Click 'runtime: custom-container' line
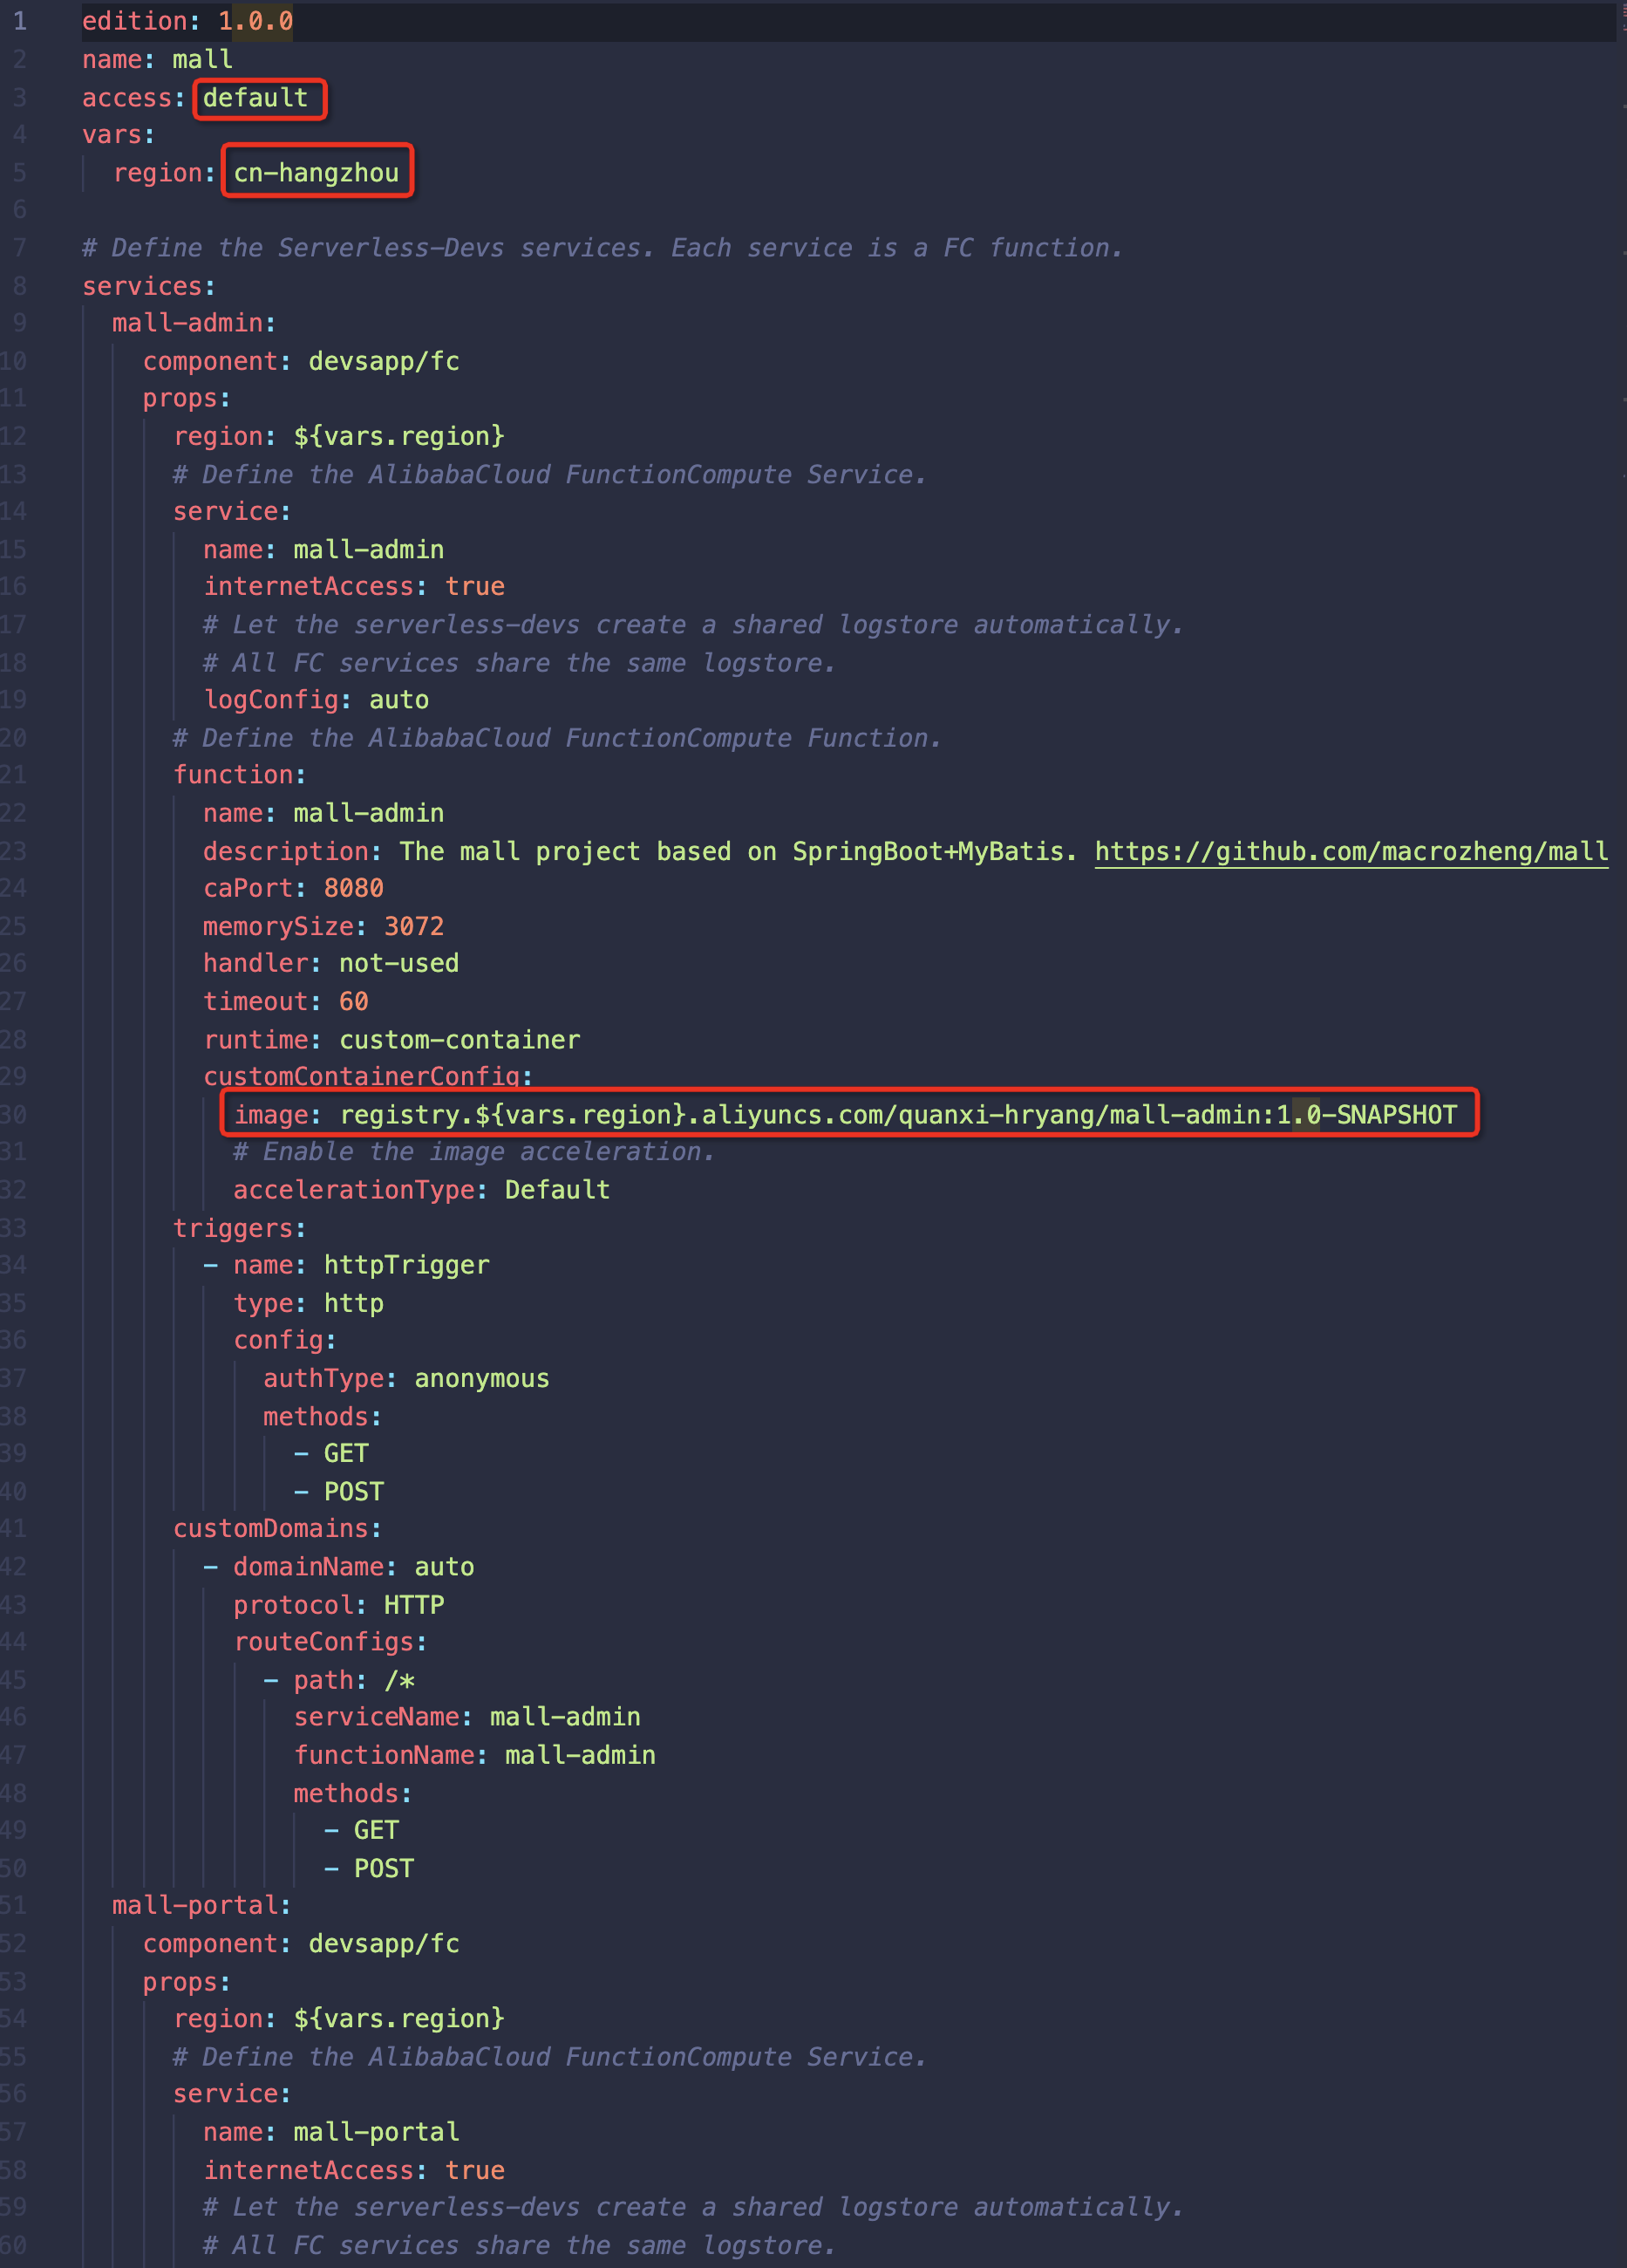Image resolution: width=1627 pixels, height=2268 pixels. click(391, 1039)
